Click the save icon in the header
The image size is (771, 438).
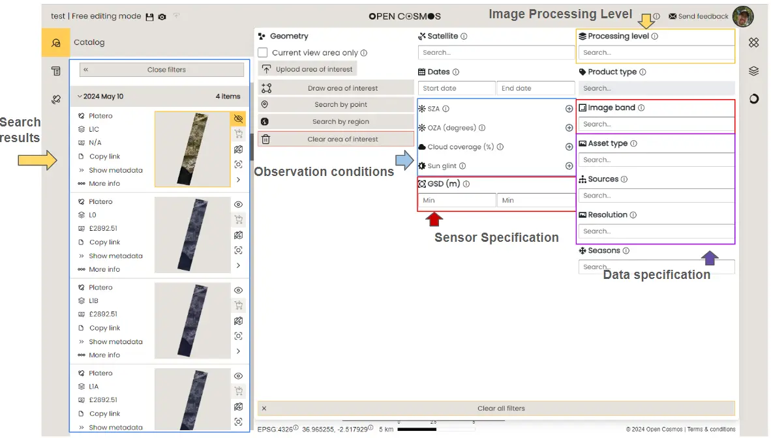(x=149, y=16)
